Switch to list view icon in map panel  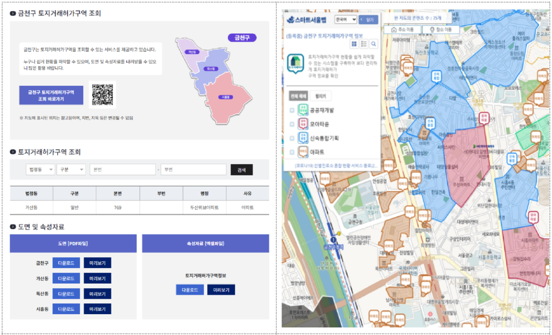364,44
